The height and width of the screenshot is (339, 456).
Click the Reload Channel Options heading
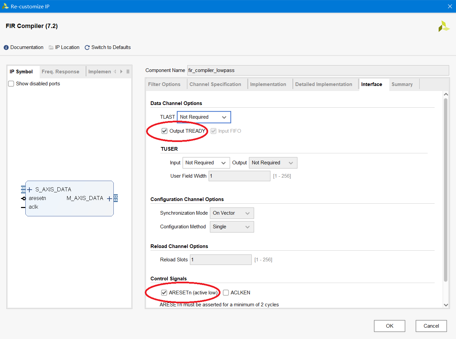coord(179,246)
